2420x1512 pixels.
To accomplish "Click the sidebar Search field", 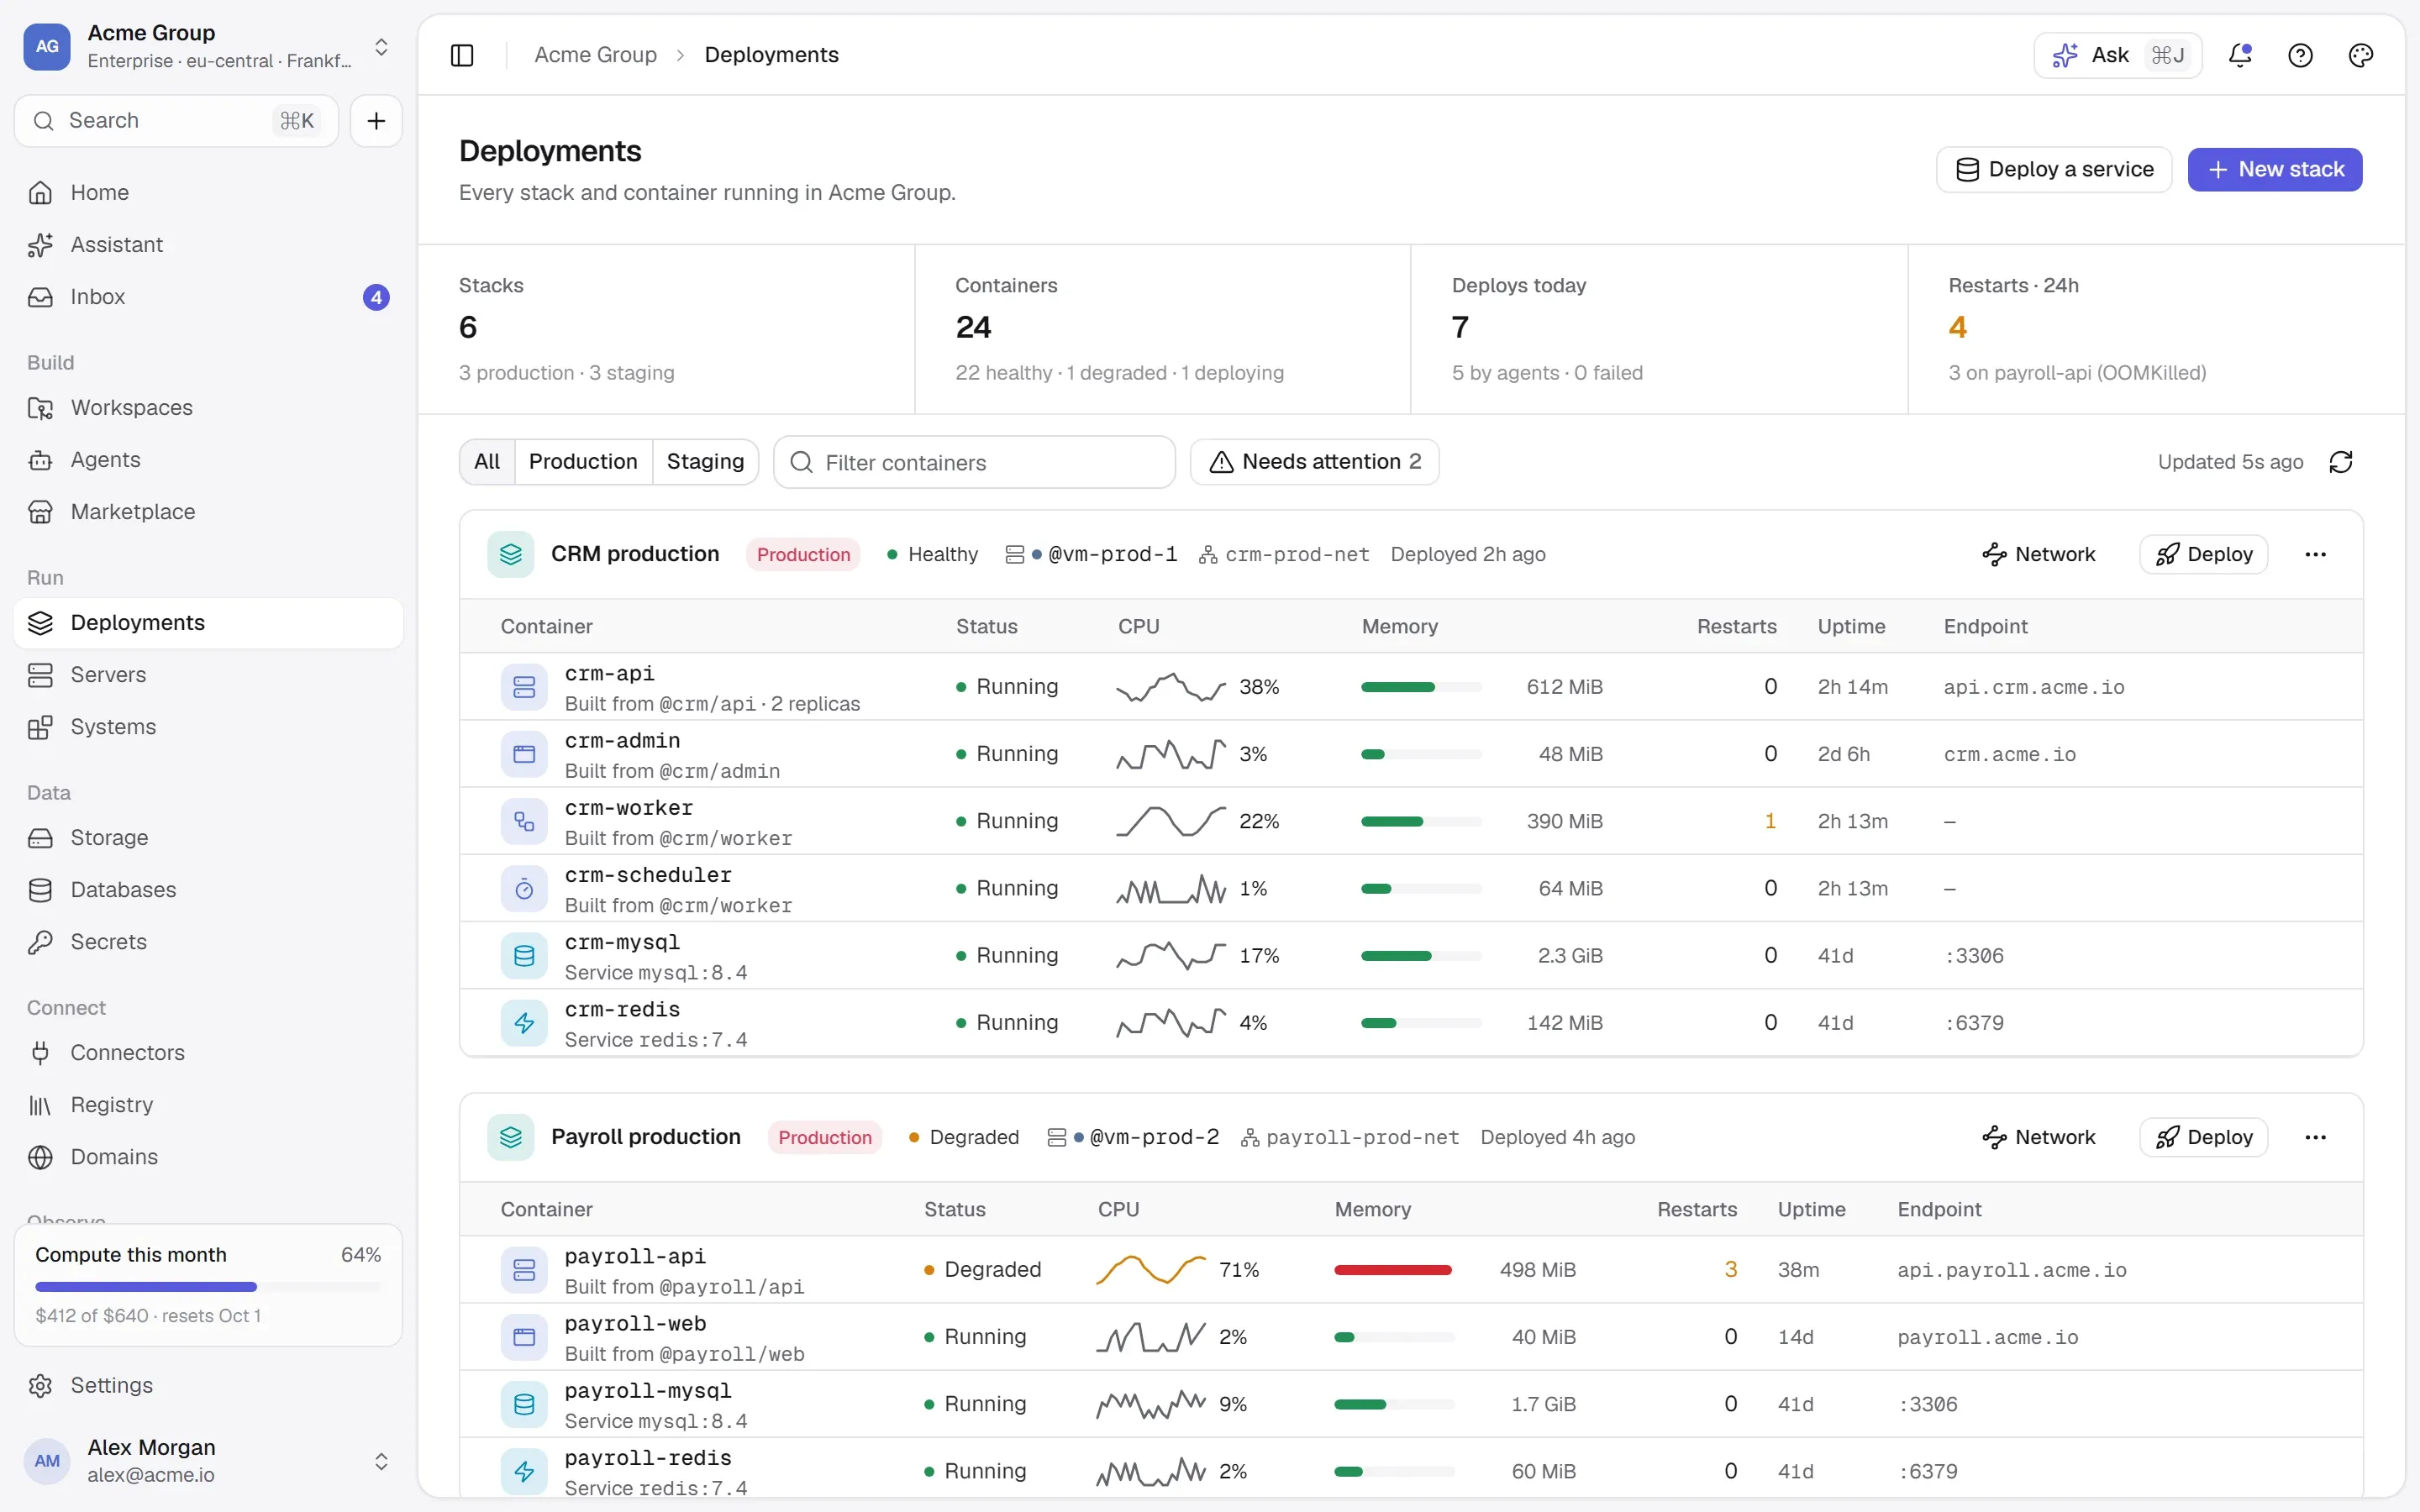I will point(176,121).
